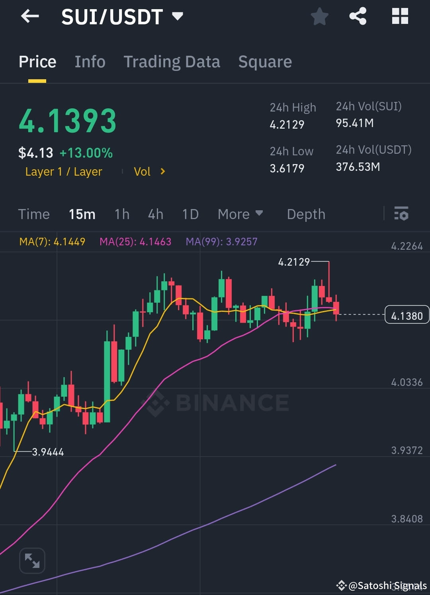Screen dimensions: 430x595
Task: Tap the back arrow to exit chart
Action: pyautogui.click(x=30, y=16)
